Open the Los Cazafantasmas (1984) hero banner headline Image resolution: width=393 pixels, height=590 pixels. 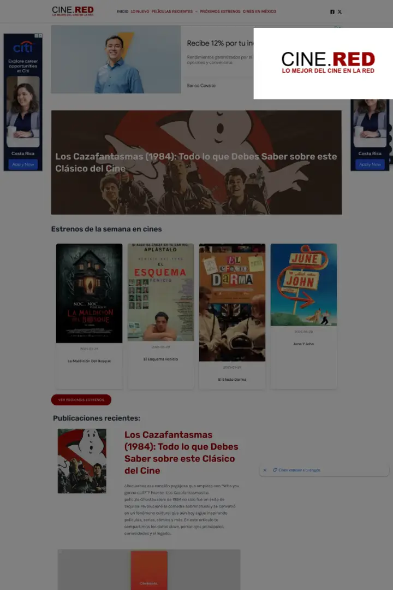point(196,162)
